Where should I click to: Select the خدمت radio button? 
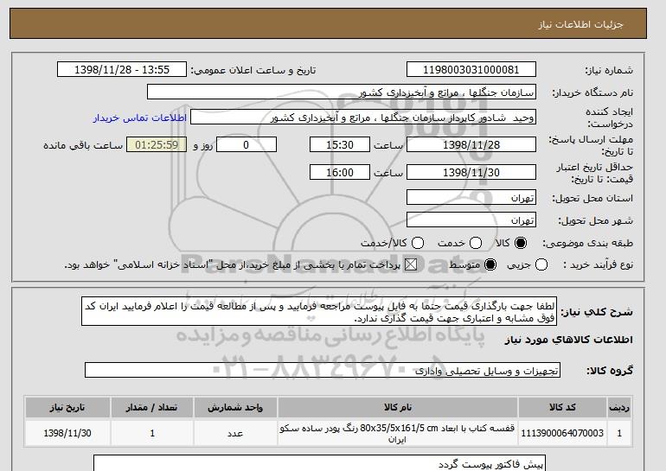(476, 243)
